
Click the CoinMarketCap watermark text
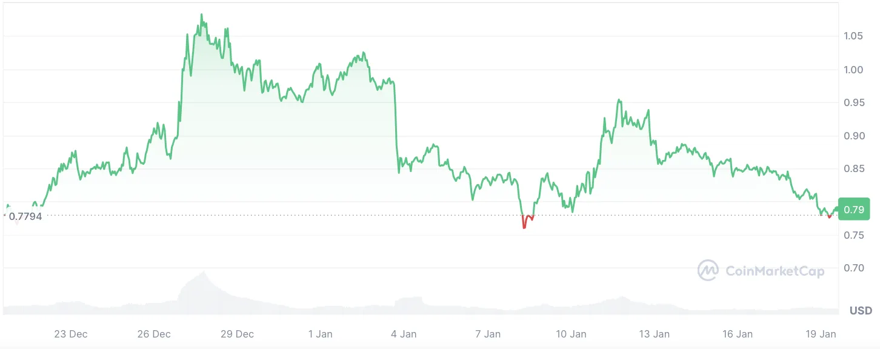(x=775, y=271)
